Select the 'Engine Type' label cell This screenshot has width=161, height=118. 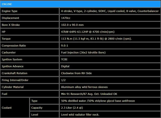[30, 11]
